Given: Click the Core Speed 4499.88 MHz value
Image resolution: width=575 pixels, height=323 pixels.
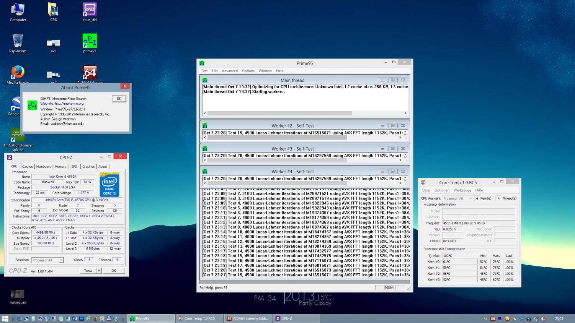Looking at the screenshot, I should point(46,232).
